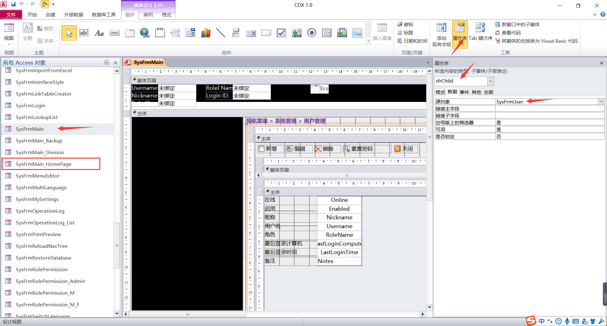Viewport: 607px width, 326px height.
Task: Click 查看代码 view code button
Action: coord(508,33)
